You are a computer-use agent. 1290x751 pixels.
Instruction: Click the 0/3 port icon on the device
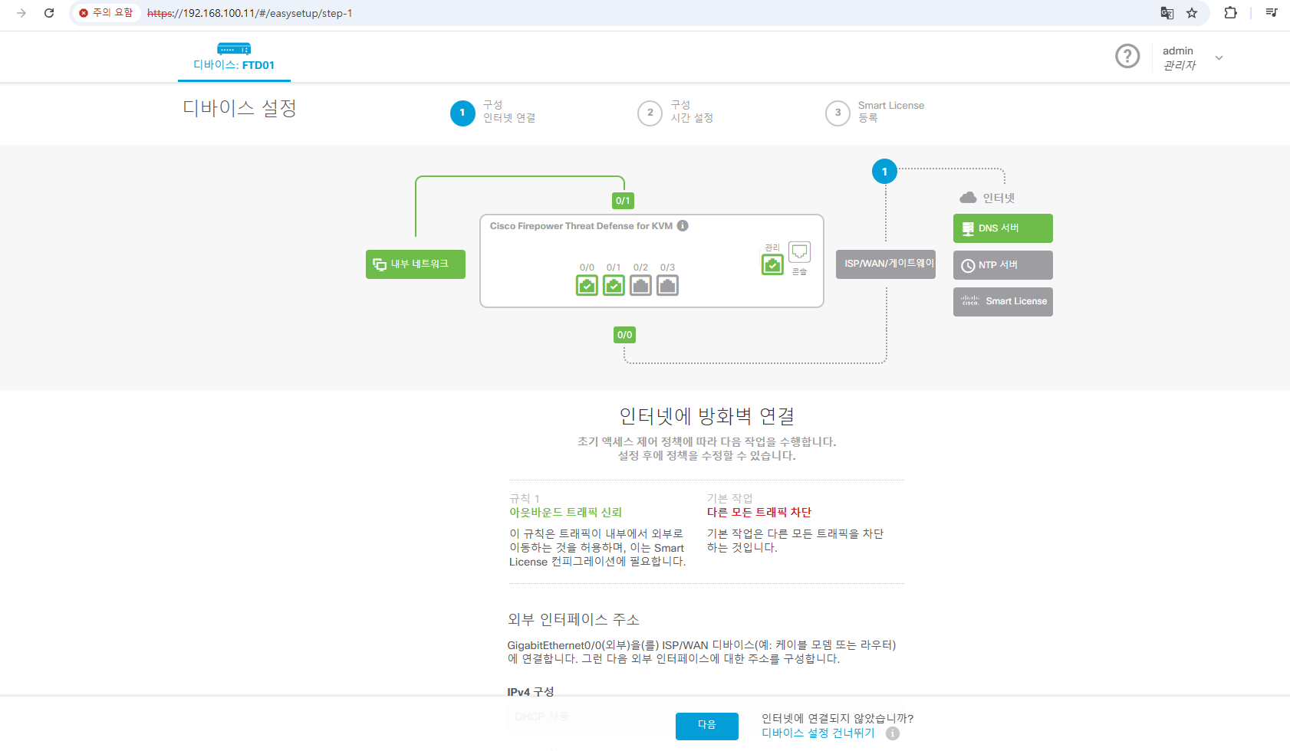coord(667,285)
